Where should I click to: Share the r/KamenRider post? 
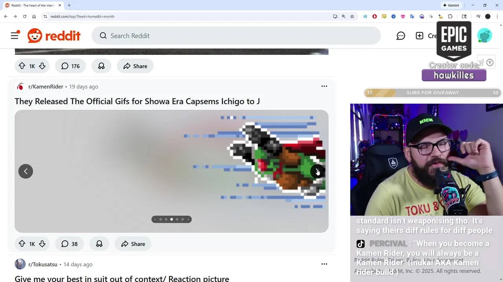133,244
